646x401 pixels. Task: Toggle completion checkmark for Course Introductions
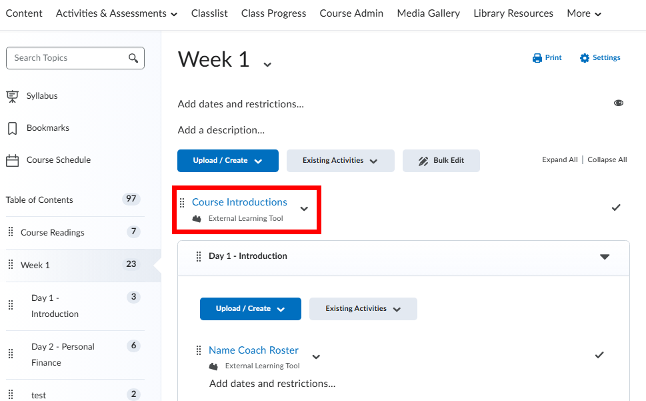pyautogui.click(x=616, y=208)
